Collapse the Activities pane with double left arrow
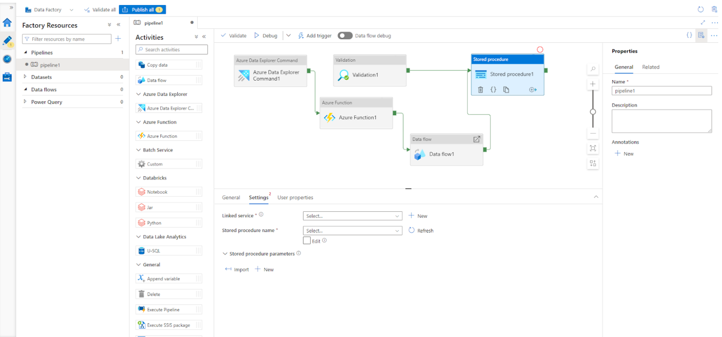The image size is (722, 337). pyautogui.click(x=204, y=37)
